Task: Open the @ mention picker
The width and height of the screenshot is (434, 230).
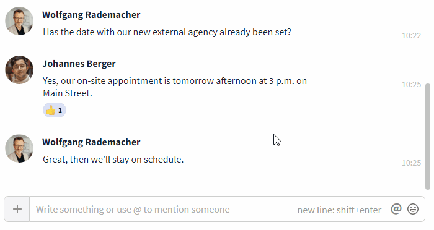Action: point(396,209)
